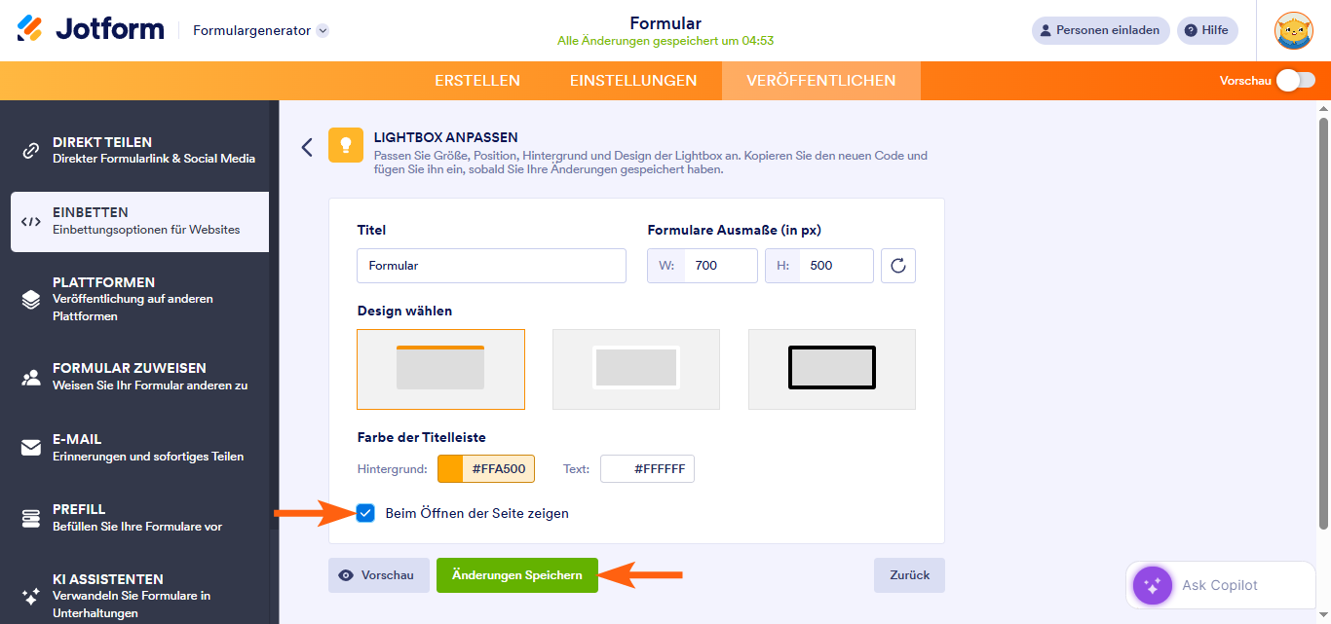Select the borderless lightbox design option
1331x624 pixels.
635,369
